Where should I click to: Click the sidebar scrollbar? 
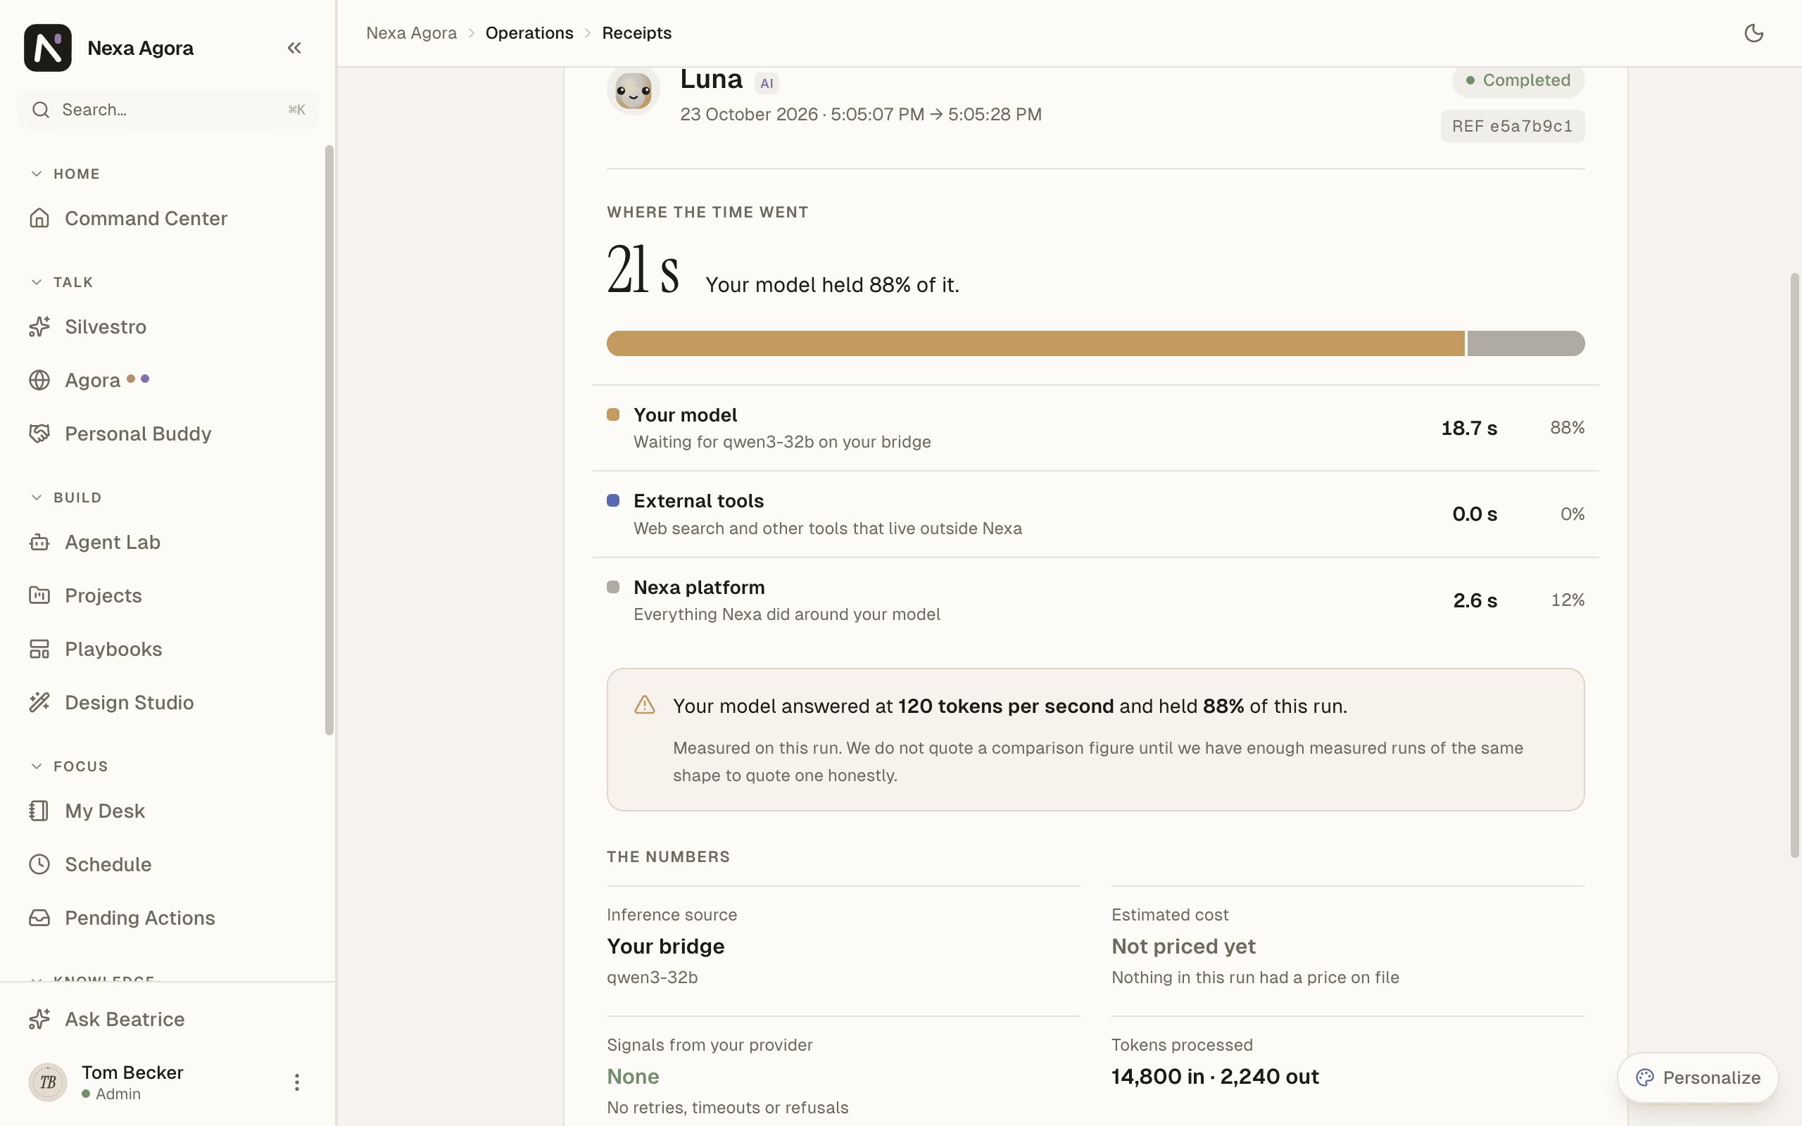pyautogui.click(x=329, y=439)
